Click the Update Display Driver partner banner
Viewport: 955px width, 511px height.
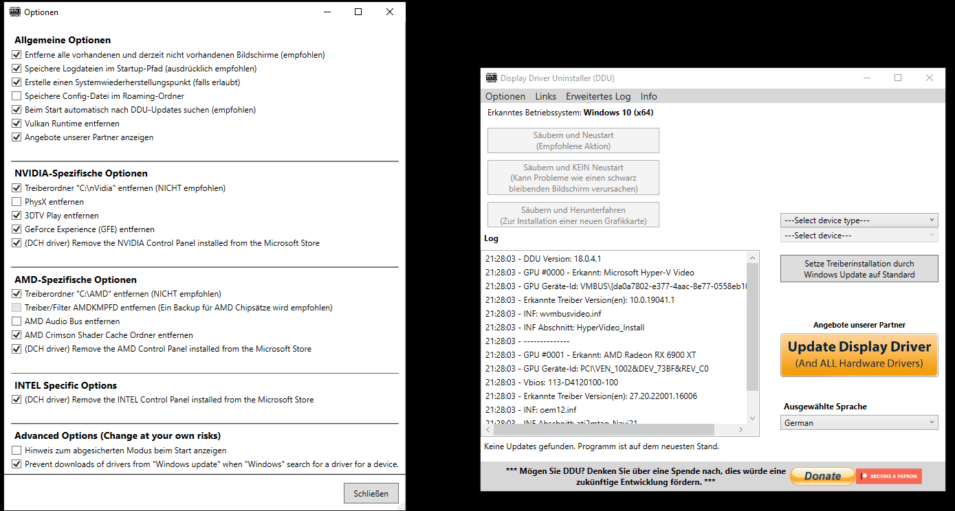[x=859, y=354]
